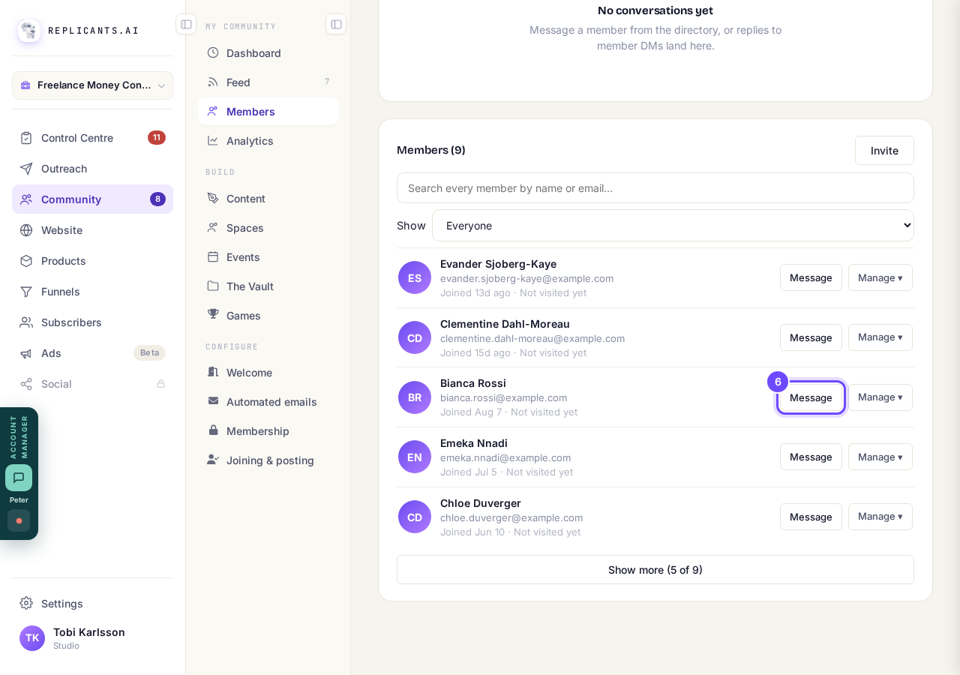Viewport: 960px width, 675px height.
Task: Focus the member search field
Action: tap(655, 188)
